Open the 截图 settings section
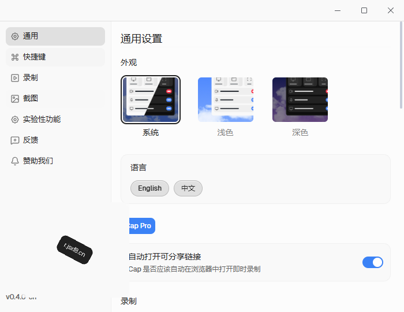Image resolution: width=404 pixels, height=312 pixels. (55, 98)
